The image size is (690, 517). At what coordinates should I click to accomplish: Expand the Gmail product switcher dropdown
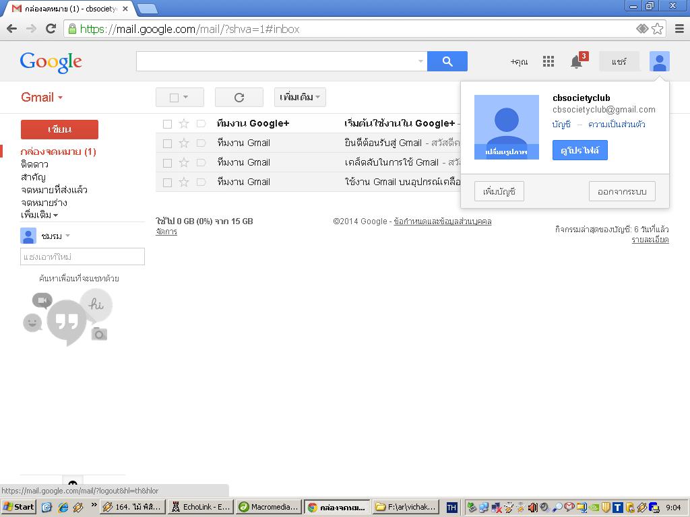click(x=42, y=97)
